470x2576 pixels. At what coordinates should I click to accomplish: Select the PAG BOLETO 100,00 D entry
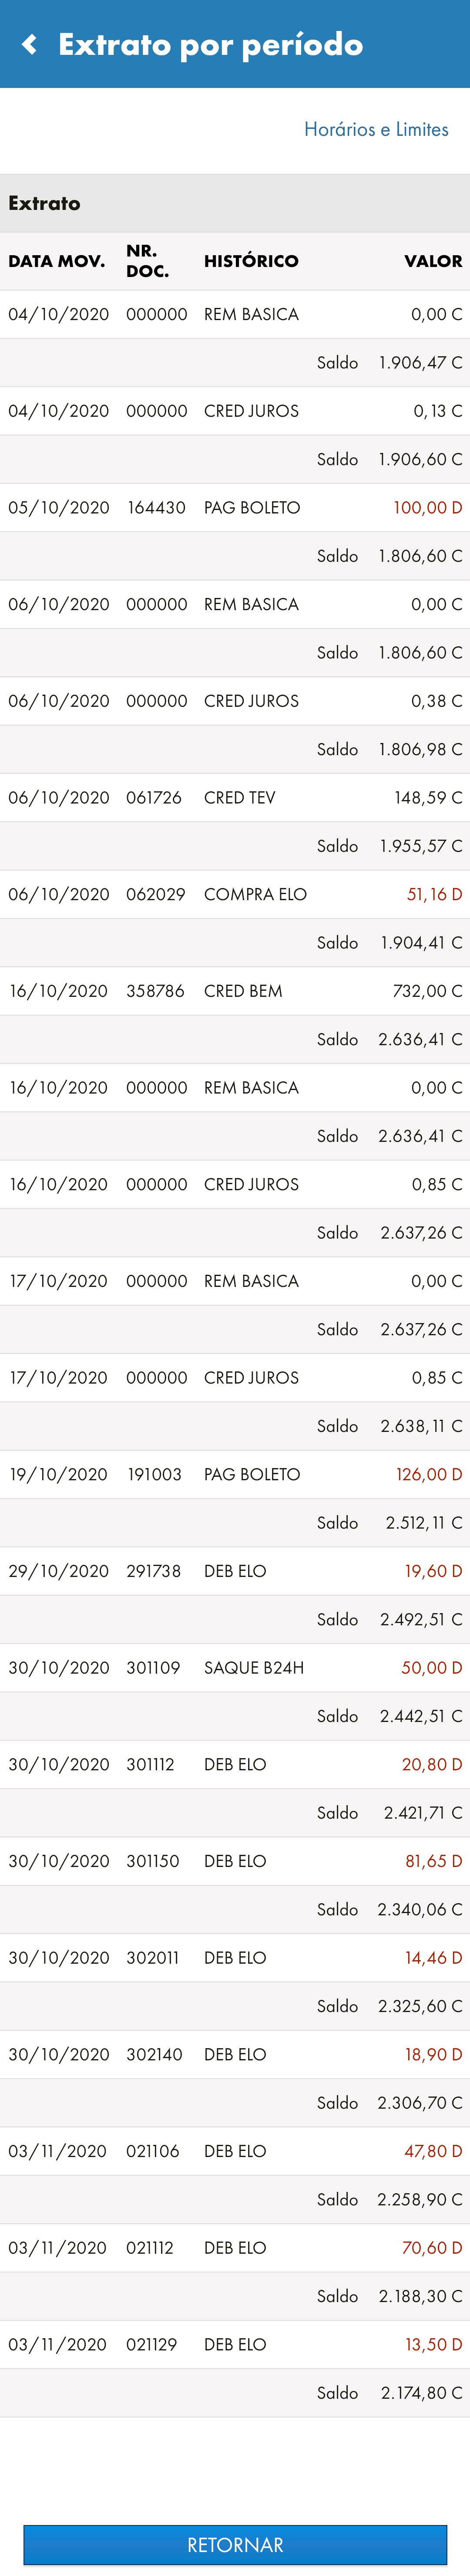pos(235,507)
